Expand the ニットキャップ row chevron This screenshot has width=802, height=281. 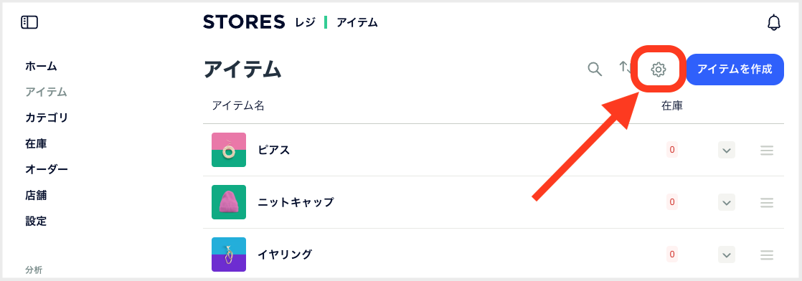point(726,202)
